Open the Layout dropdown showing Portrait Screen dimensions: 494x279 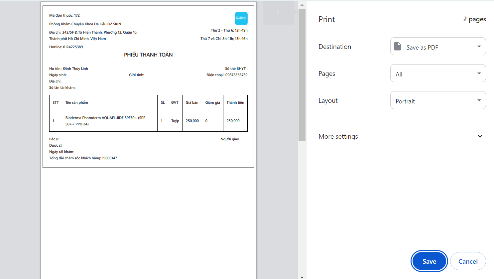click(x=438, y=100)
